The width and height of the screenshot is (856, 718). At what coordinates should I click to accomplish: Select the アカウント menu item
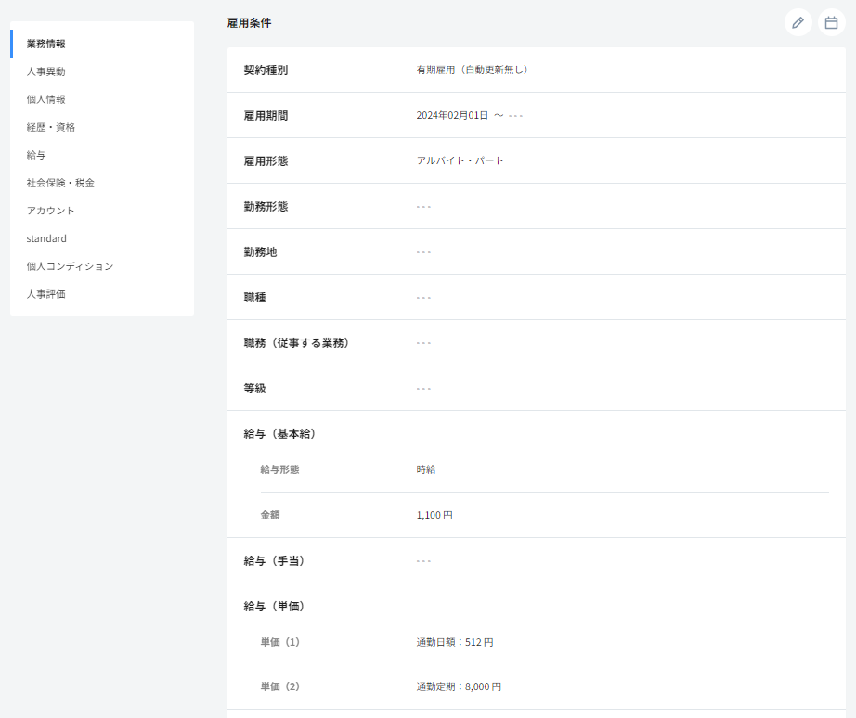tap(50, 211)
